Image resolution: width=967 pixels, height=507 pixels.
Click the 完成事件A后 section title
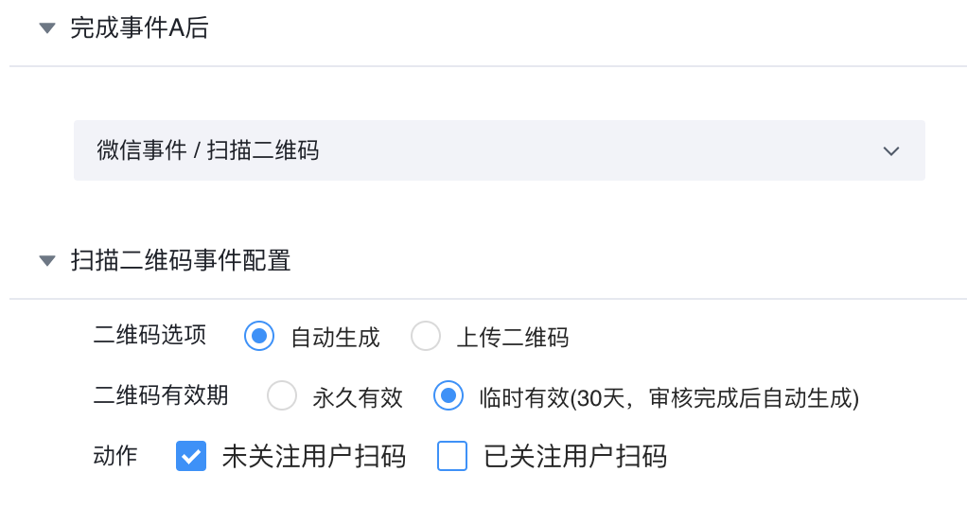click(139, 28)
